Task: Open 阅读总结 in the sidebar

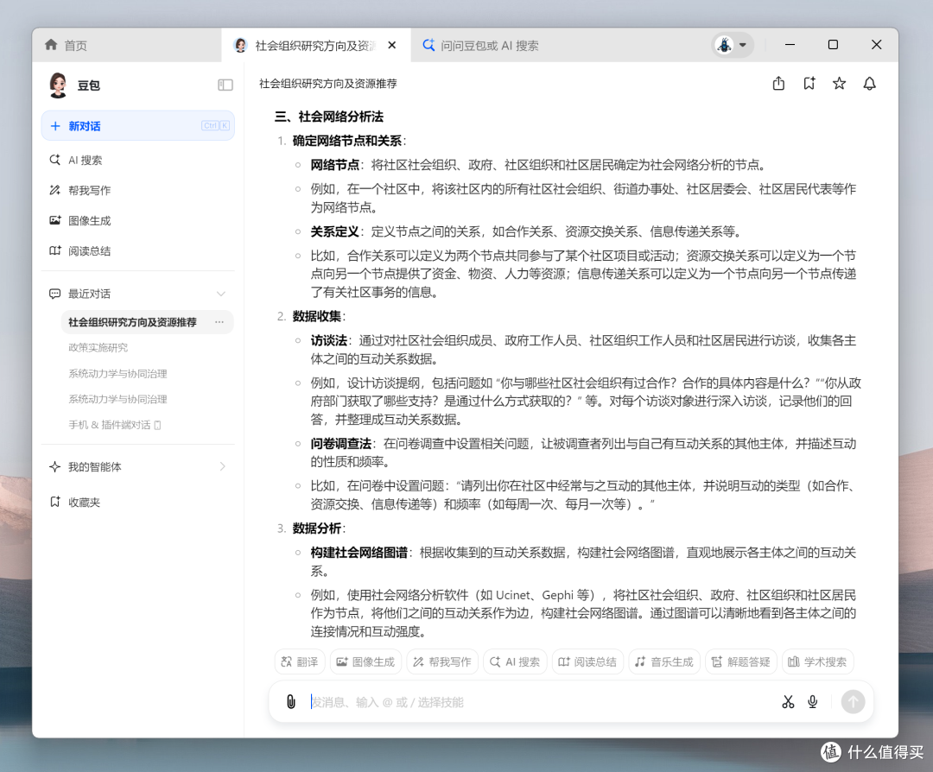Action: (138, 251)
